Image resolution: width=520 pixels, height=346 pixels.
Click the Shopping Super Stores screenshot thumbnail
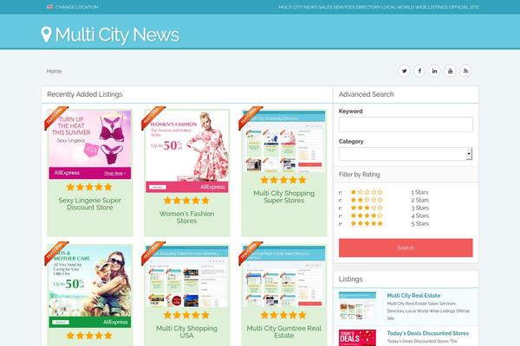[284, 141]
